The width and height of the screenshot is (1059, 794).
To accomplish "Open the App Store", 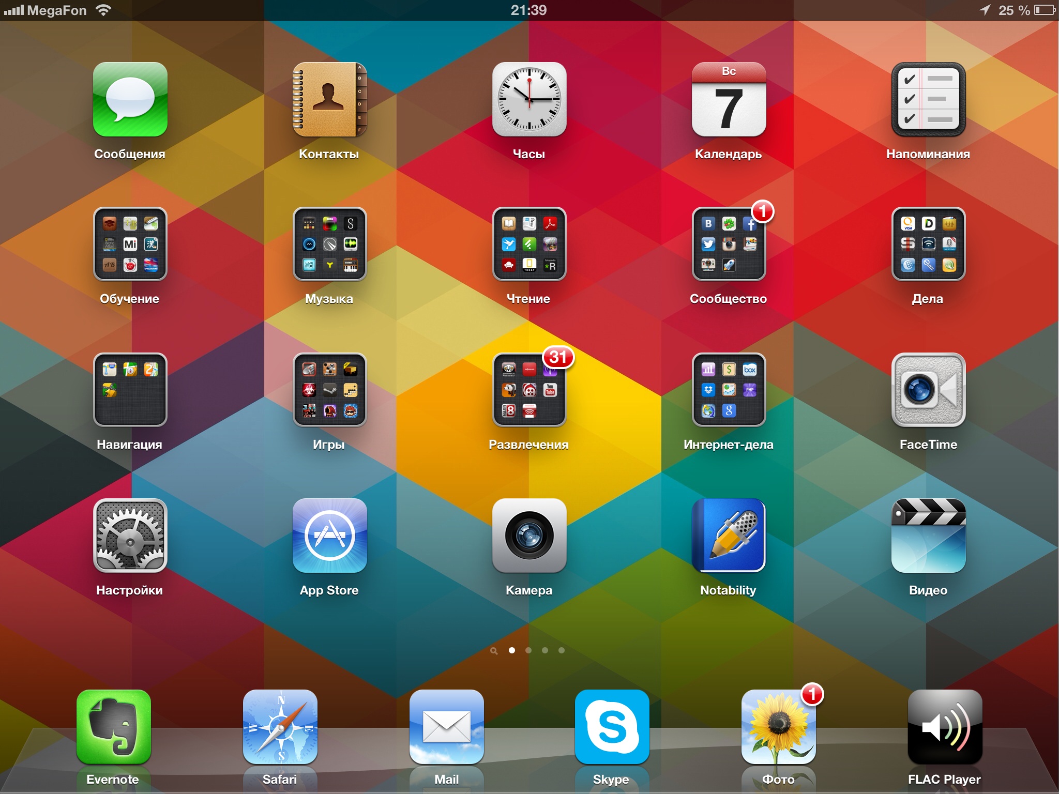I will [329, 536].
